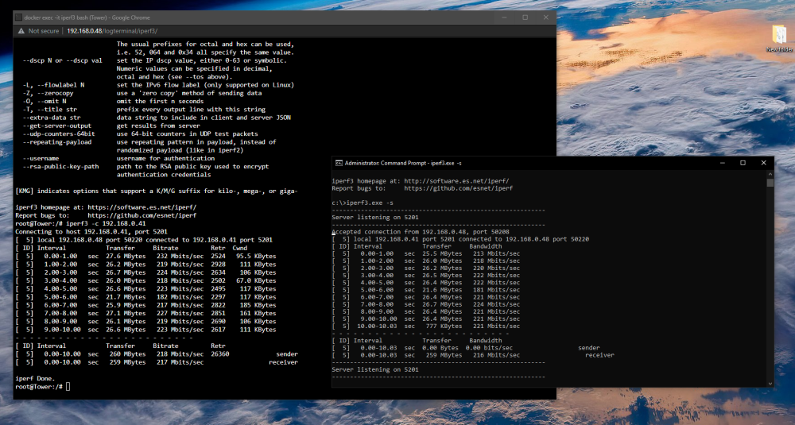Click the Connecting to host 192.168.0.41 line
This screenshot has width=795, height=425.
coord(91,231)
